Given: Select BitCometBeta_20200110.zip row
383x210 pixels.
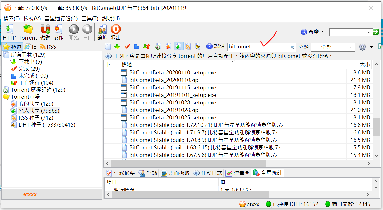Looking at the screenshot, I should tap(238, 80).
